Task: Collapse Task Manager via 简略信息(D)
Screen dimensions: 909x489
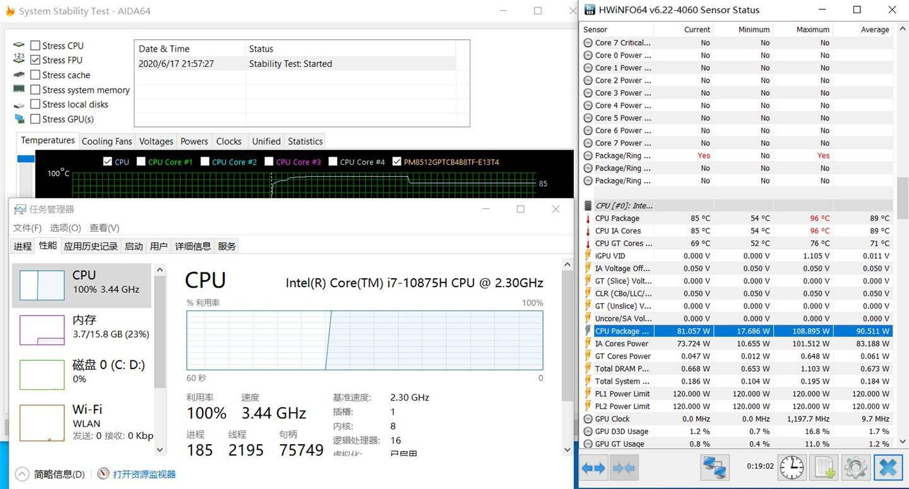Action: [50, 474]
